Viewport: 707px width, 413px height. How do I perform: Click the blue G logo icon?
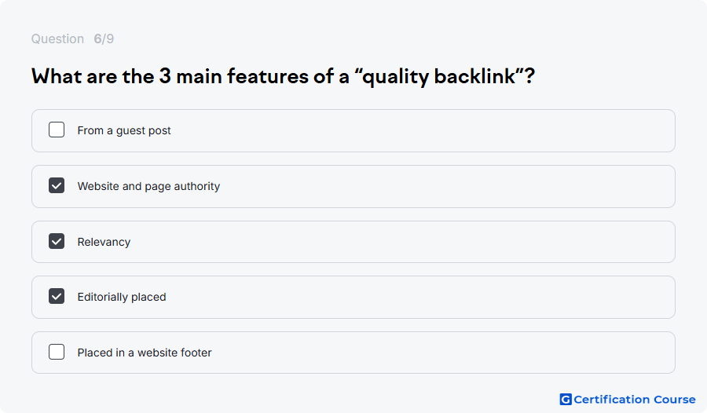(x=566, y=400)
